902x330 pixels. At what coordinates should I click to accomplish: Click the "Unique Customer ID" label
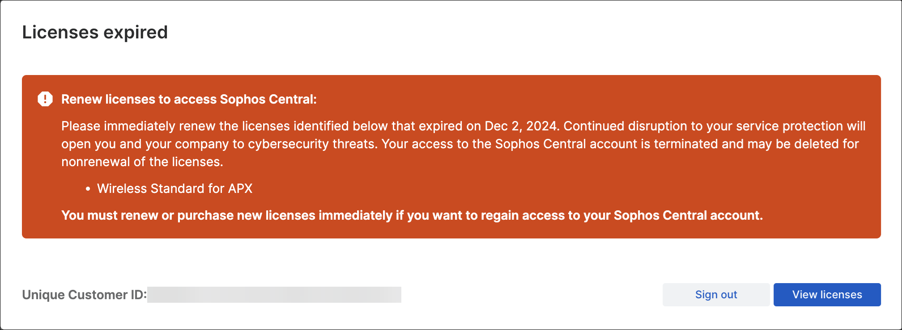coord(84,295)
